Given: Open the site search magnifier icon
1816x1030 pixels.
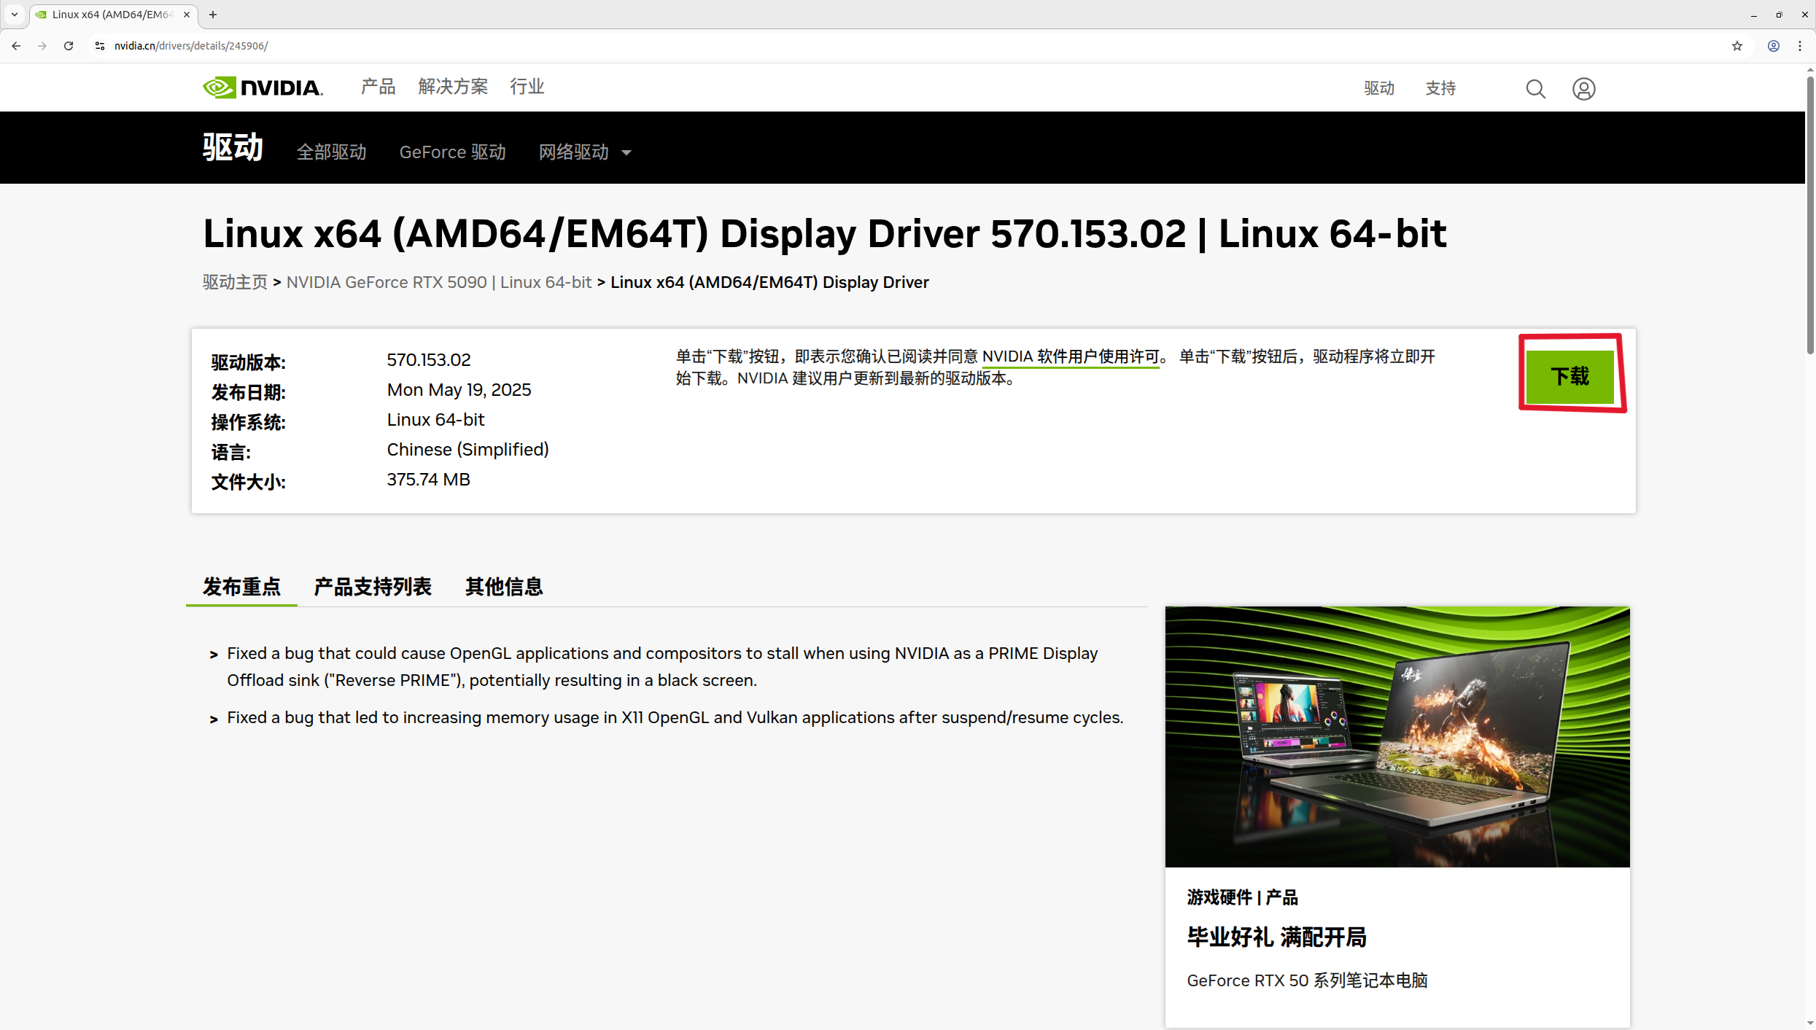Looking at the screenshot, I should click(x=1535, y=89).
